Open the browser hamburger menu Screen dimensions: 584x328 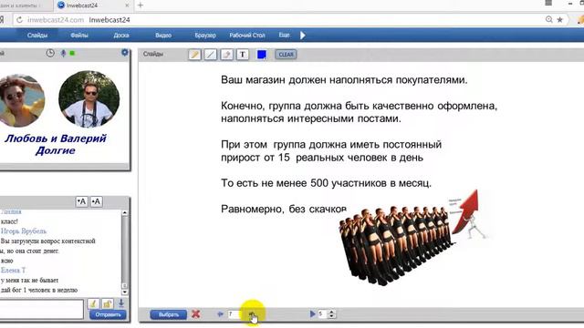coord(548,3)
